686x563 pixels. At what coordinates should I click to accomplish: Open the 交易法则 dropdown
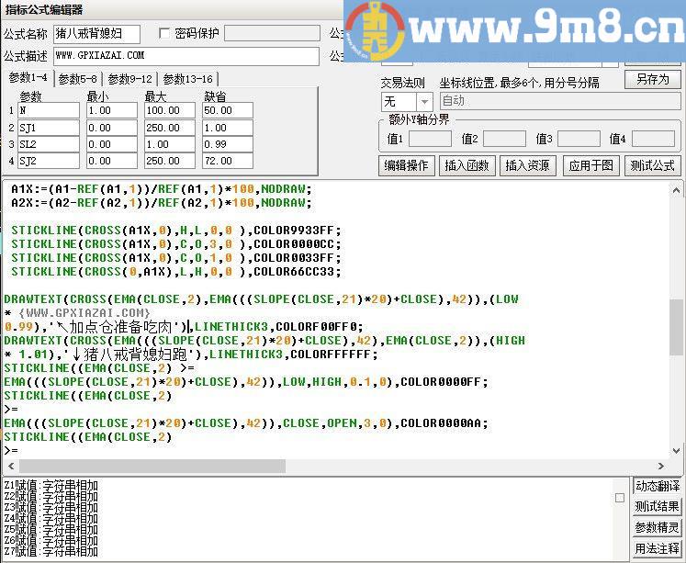(x=424, y=101)
